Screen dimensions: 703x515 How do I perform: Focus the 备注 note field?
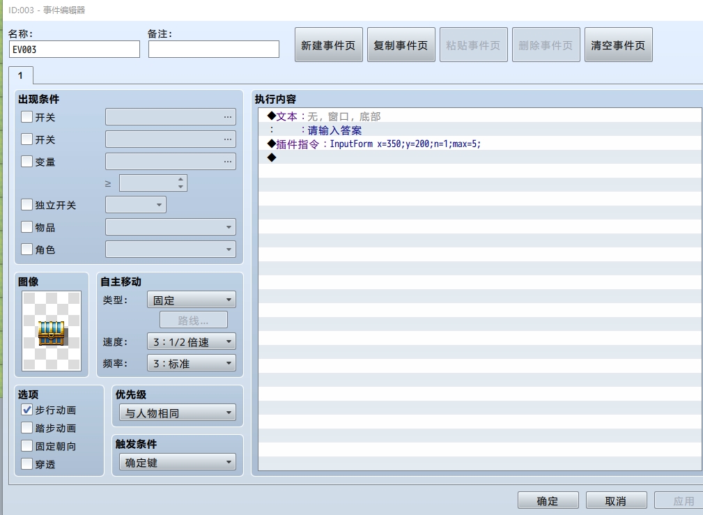214,49
